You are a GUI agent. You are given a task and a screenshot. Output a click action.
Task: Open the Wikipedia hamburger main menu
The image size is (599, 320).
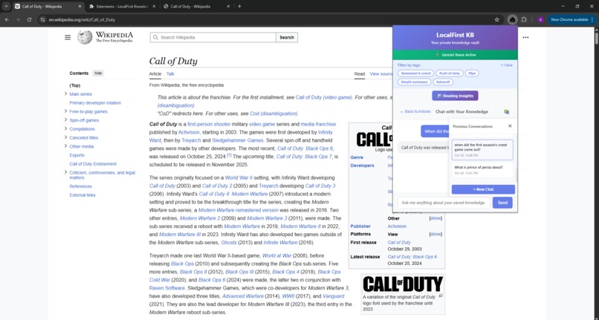point(68,37)
